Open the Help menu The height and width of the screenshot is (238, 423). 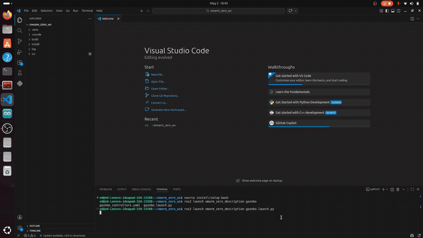99,11
